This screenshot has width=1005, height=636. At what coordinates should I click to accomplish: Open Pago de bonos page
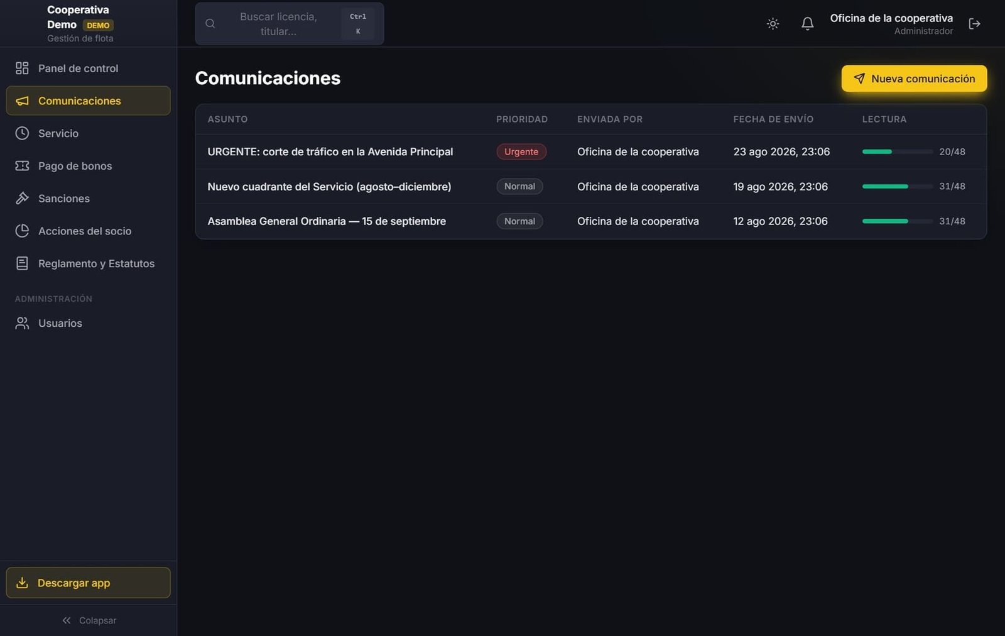click(88, 166)
